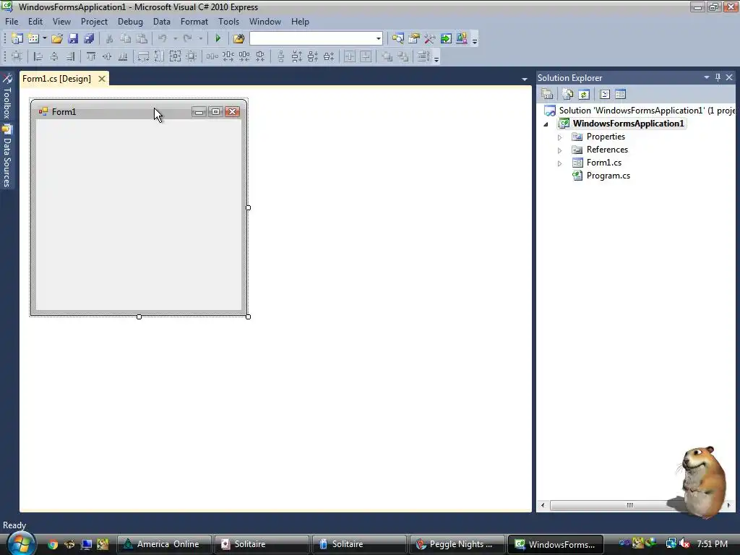Click Make Vertical Spacing Equal icon

[281, 56]
